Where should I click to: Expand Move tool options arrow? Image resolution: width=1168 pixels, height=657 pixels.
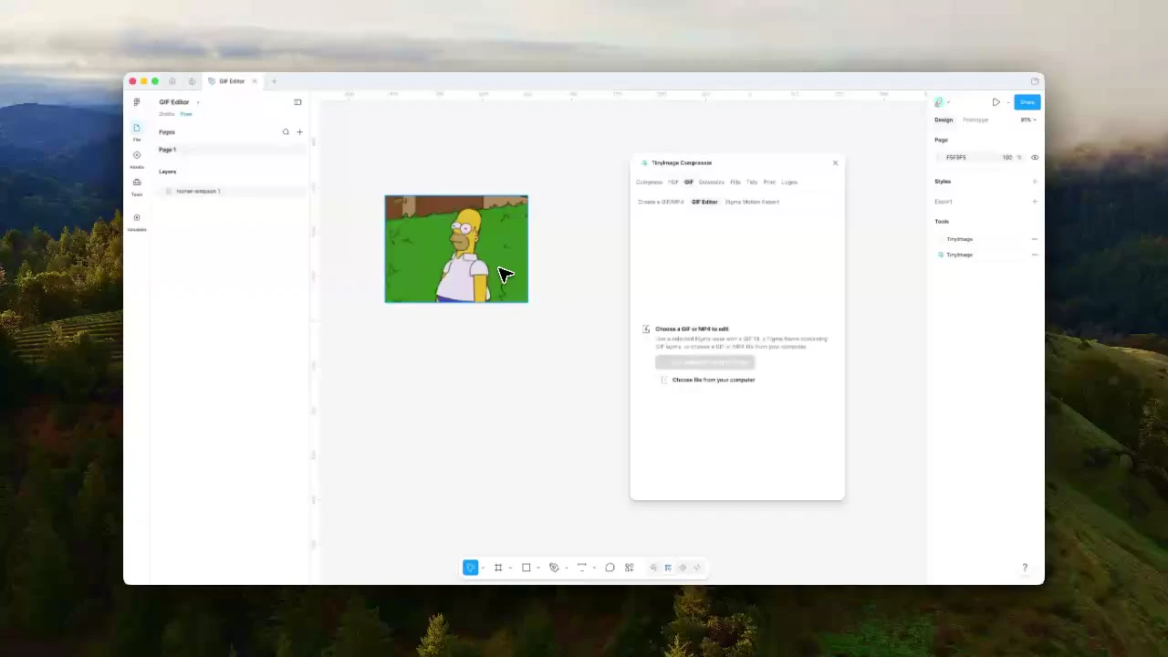point(483,568)
